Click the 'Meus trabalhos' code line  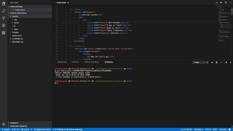[109, 31]
